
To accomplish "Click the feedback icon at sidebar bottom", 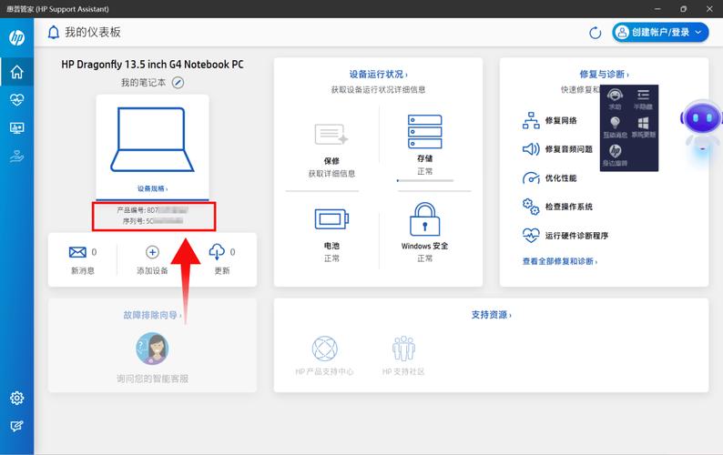I will pos(16,425).
